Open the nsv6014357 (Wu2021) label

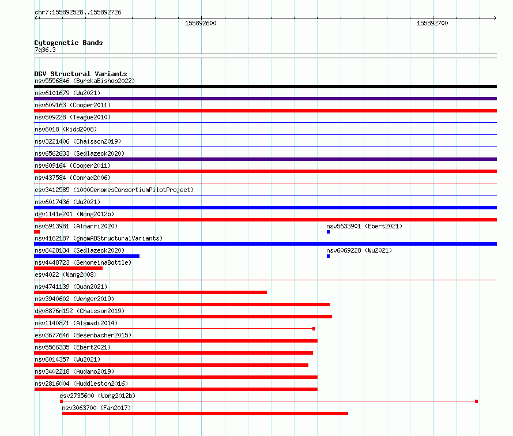pyautogui.click(x=67, y=359)
